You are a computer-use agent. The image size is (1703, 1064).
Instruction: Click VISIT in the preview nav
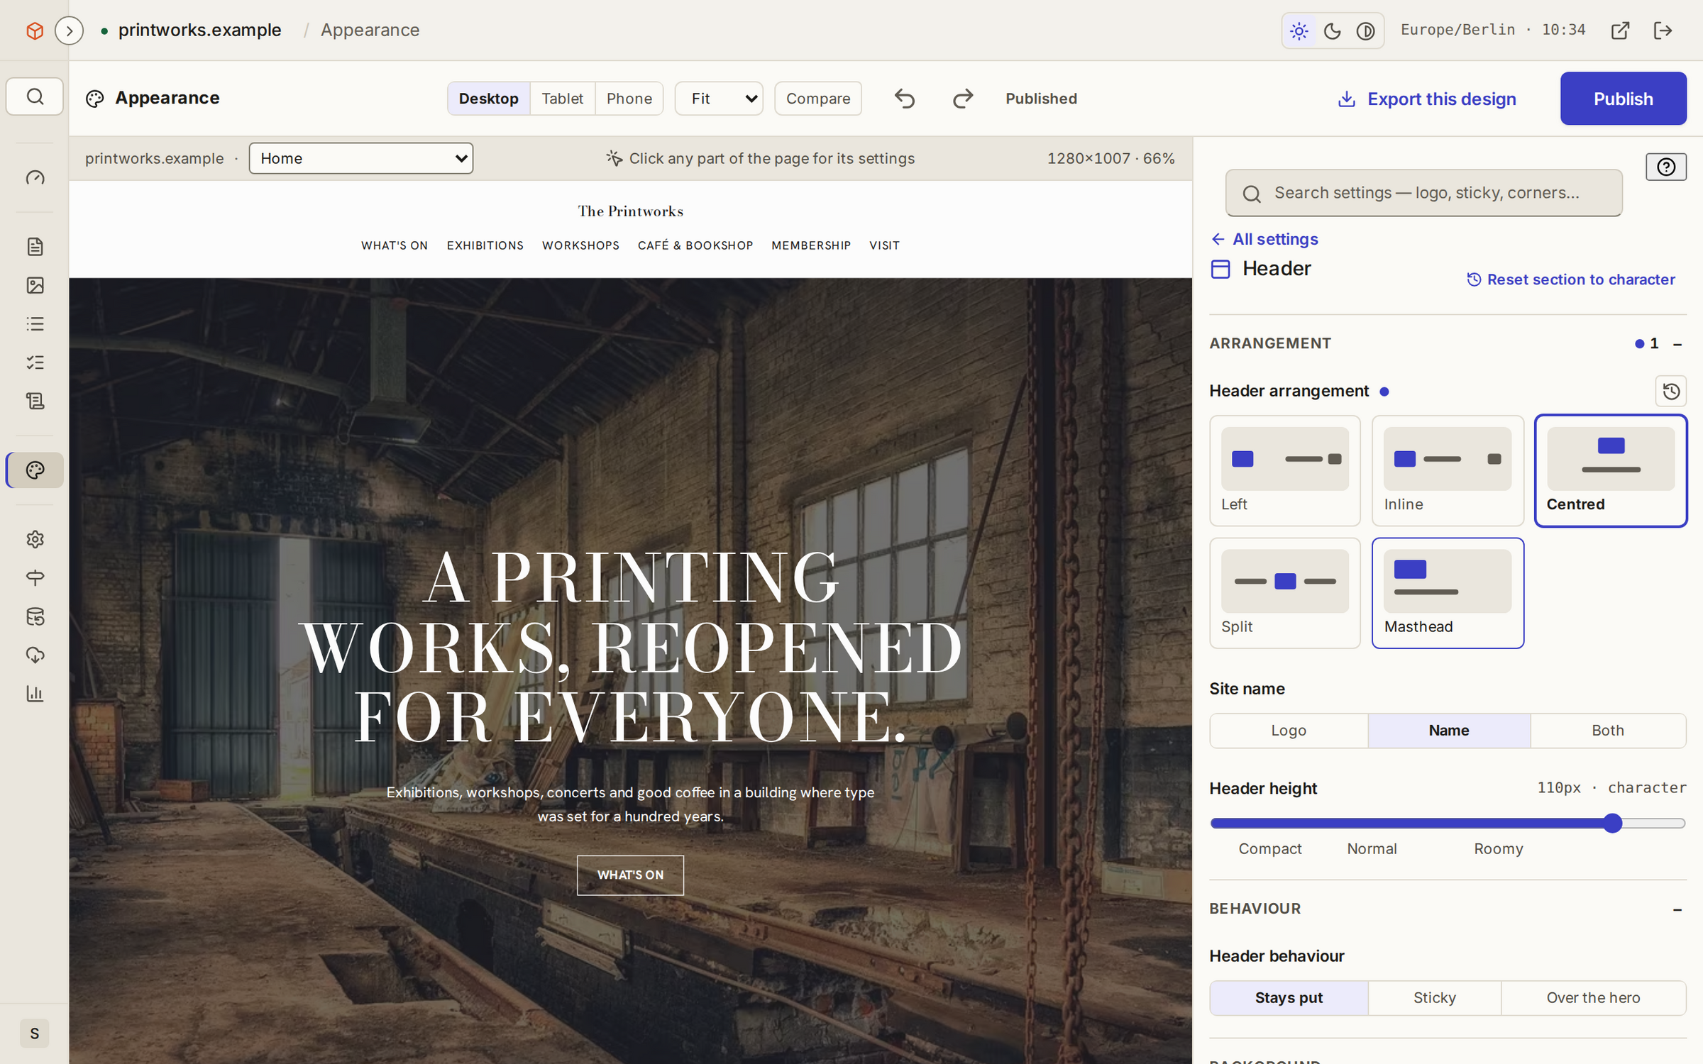coord(884,245)
